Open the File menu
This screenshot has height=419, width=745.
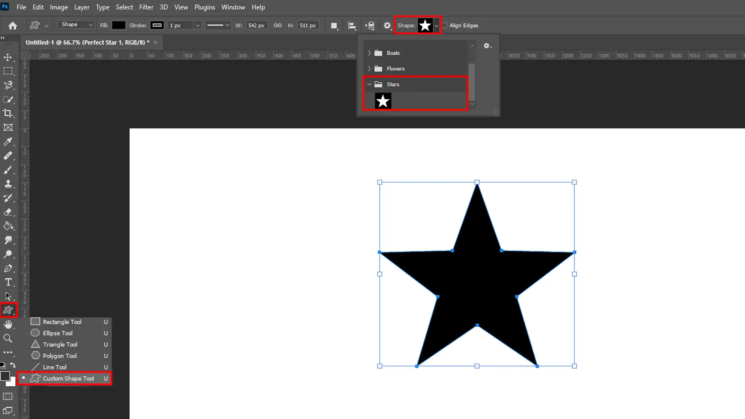[21, 7]
